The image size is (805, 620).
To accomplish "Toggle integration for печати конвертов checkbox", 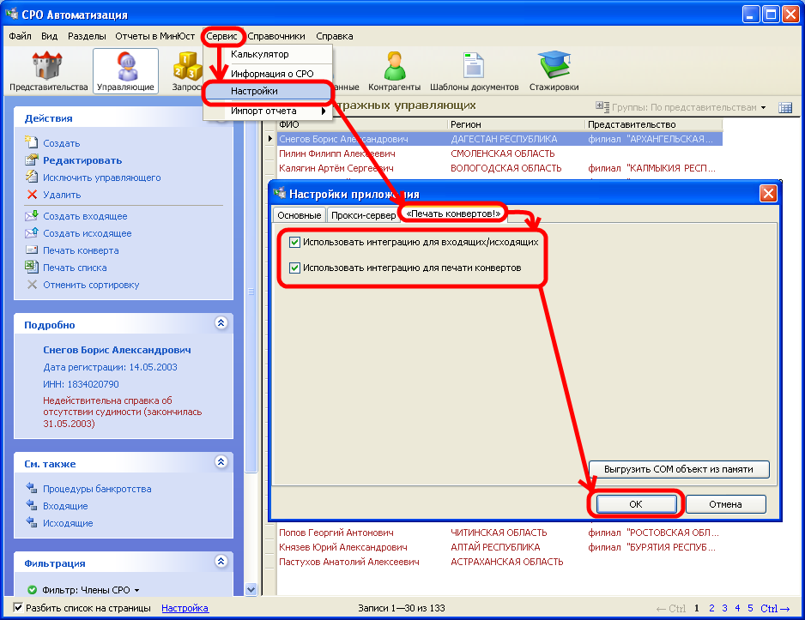I will pos(295,268).
